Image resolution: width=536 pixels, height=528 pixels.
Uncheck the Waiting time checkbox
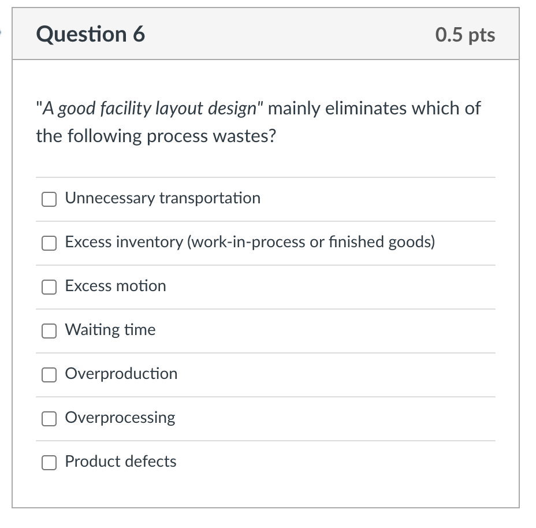(x=49, y=331)
